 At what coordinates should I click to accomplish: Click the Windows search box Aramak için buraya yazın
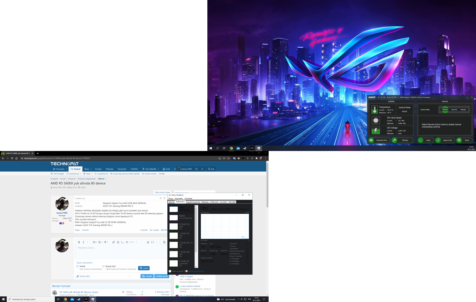pyautogui.click(x=31, y=299)
